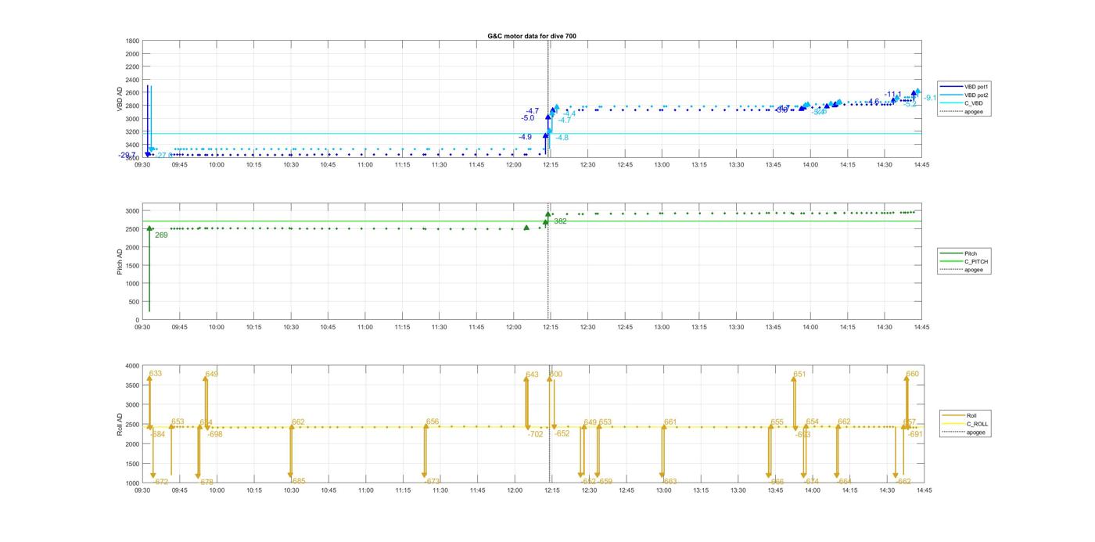This screenshot has height=542, width=1095.
Task: Click the 'Roll AD' y-axis label
Action: (x=120, y=424)
